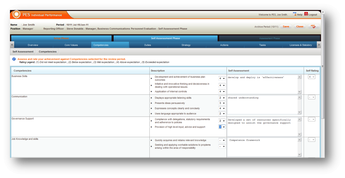The width and height of the screenshot is (345, 178).
Task: Open rating dropdown for high level input
Action: tap(222, 127)
